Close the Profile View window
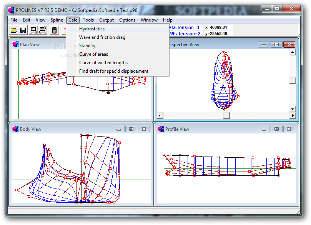 [289, 129]
